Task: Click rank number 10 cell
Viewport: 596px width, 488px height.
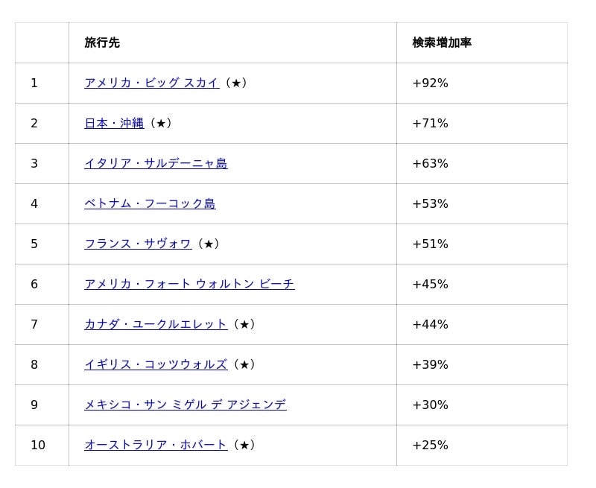Action: [x=38, y=446]
